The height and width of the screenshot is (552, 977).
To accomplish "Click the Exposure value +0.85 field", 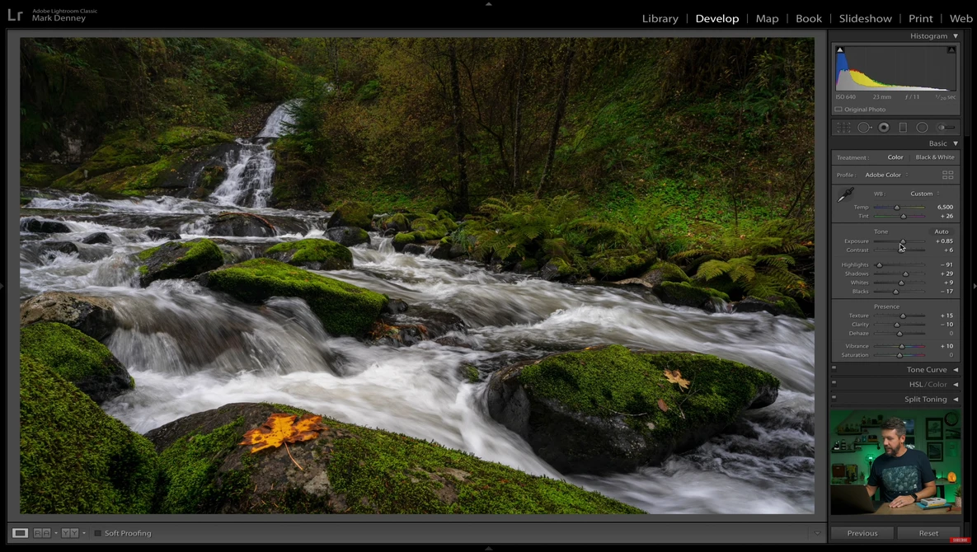I will coord(944,241).
